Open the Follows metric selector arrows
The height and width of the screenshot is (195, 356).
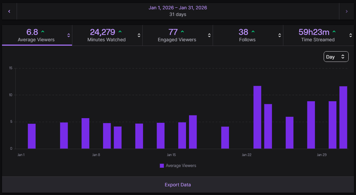tap(280, 35)
